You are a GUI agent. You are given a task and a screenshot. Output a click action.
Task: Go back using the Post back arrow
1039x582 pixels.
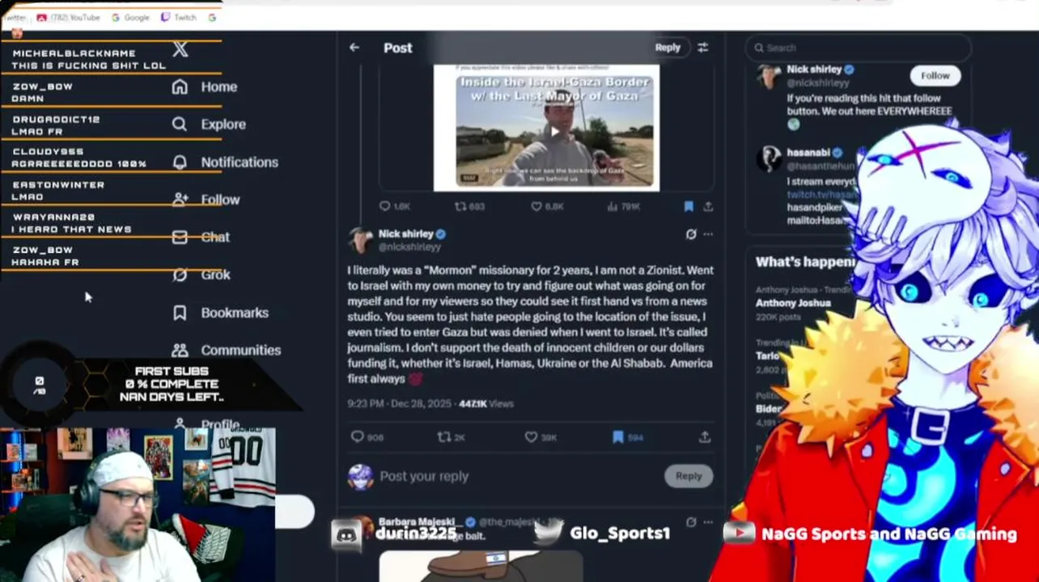[x=354, y=48]
